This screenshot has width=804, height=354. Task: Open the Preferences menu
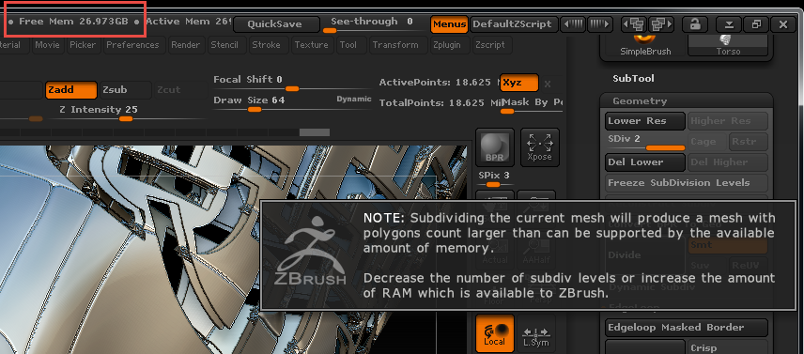coord(132,45)
